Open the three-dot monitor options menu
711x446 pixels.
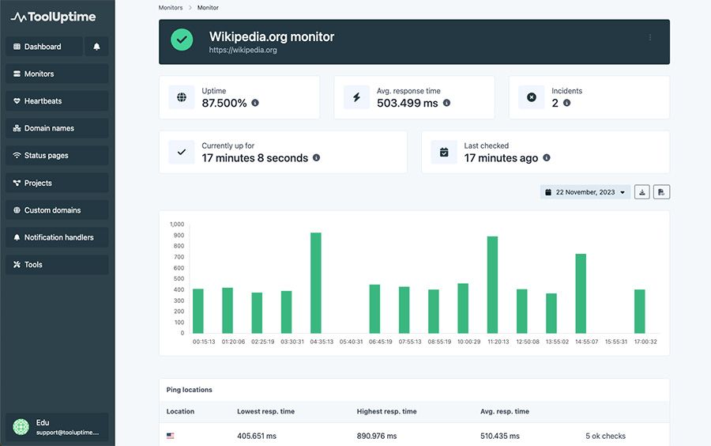click(x=650, y=37)
